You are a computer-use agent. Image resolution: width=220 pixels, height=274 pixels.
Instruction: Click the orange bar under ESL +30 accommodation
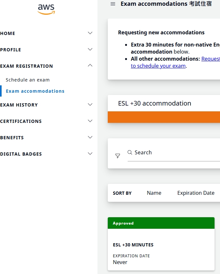point(164,117)
